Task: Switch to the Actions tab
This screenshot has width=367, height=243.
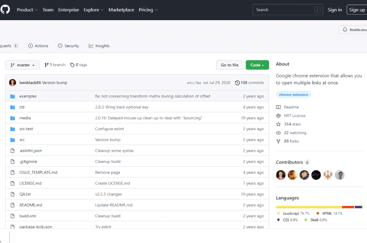Action: pos(38,46)
